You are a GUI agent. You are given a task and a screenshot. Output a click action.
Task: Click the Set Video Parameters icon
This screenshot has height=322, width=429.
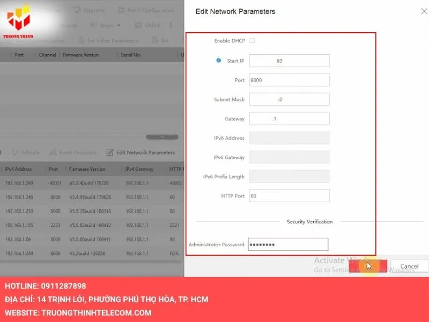pyautogui.click(x=81, y=40)
